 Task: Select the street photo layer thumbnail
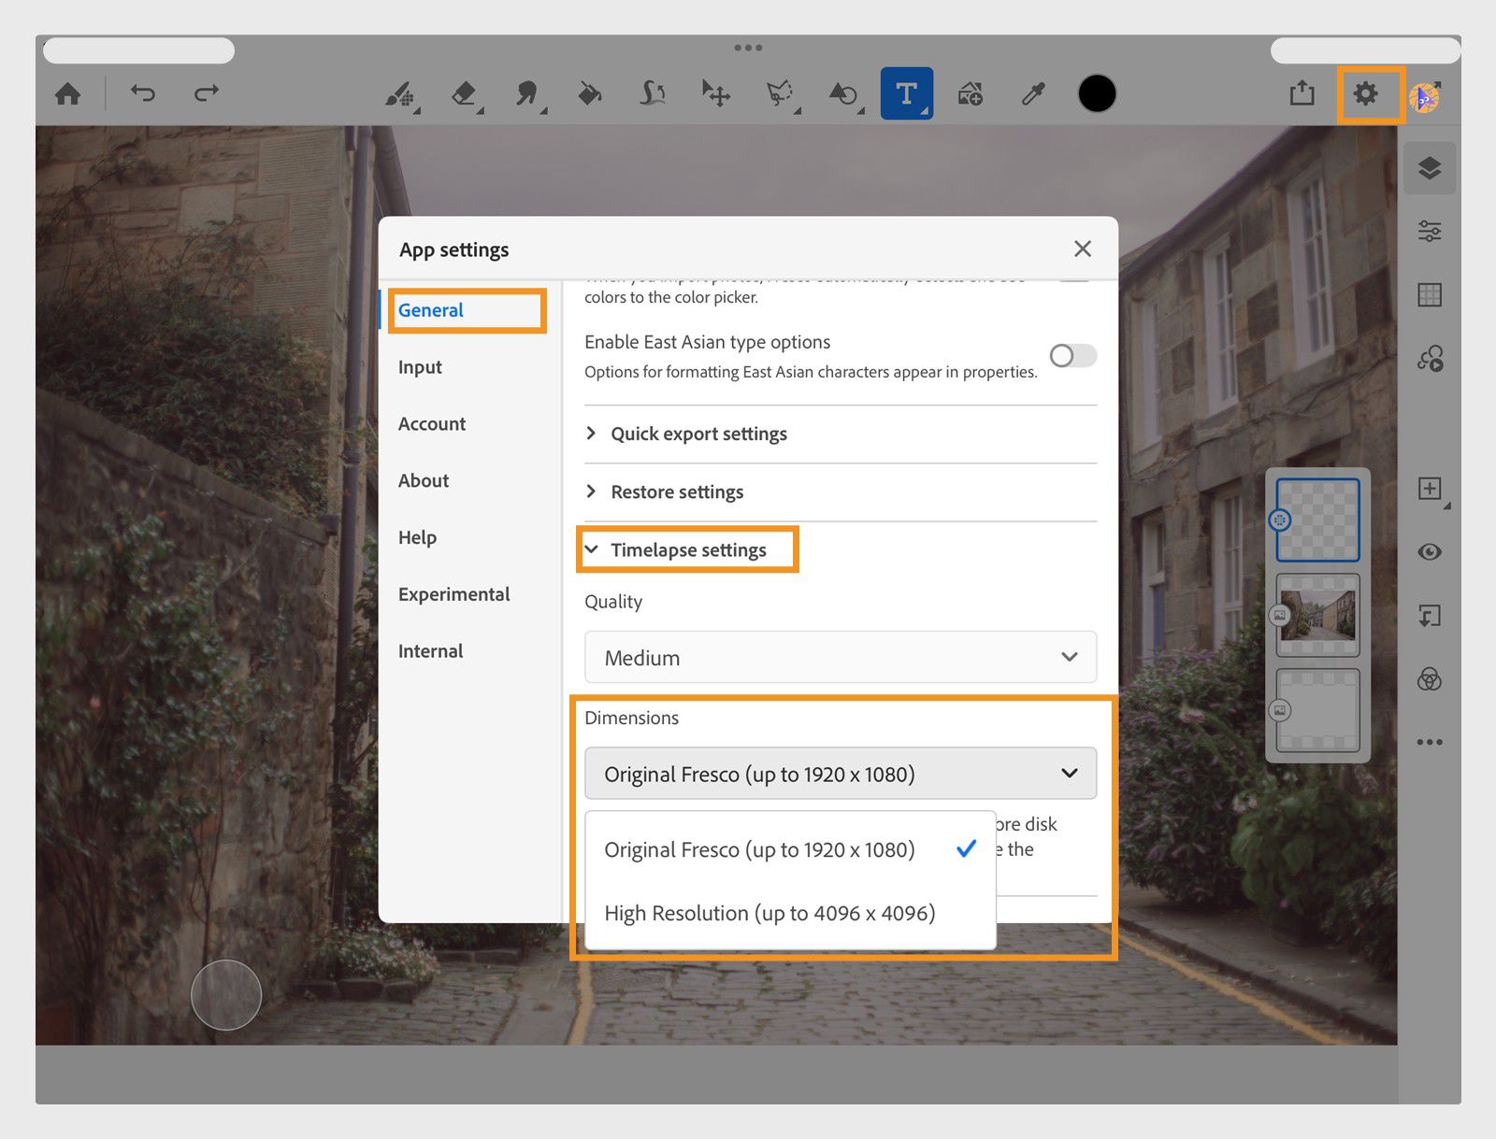1317,615
